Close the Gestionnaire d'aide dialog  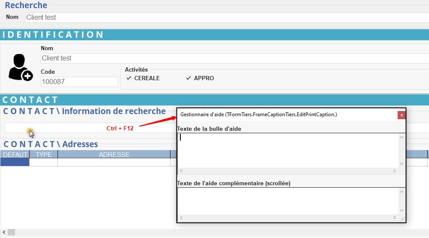(x=402, y=115)
